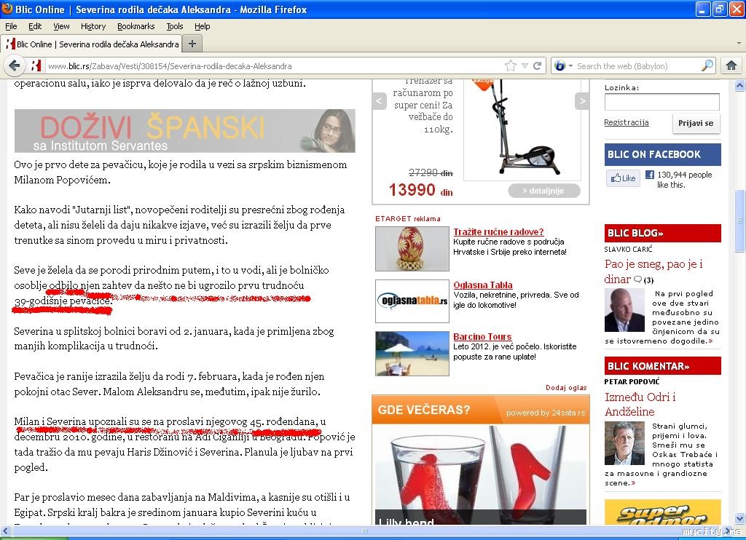Click the vertical scrollbar thumb

[x=740, y=220]
